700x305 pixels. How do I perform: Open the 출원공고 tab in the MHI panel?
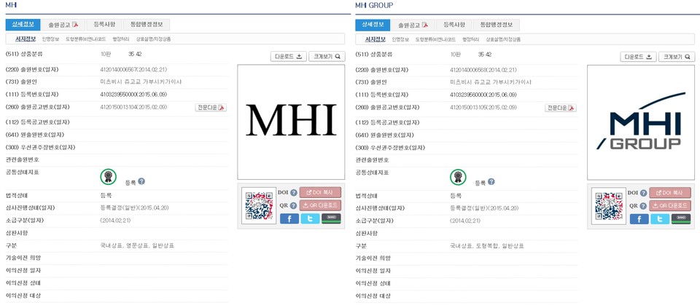[x=63, y=25]
